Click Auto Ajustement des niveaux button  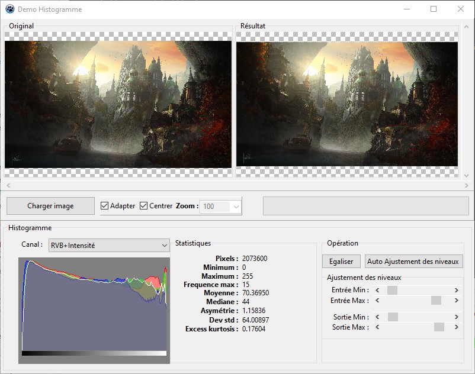[413, 261]
